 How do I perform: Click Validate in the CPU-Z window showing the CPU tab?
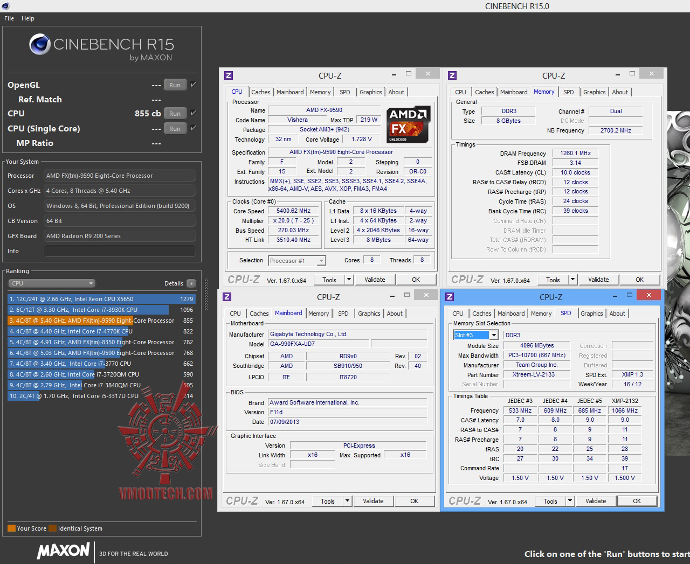[x=375, y=280]
